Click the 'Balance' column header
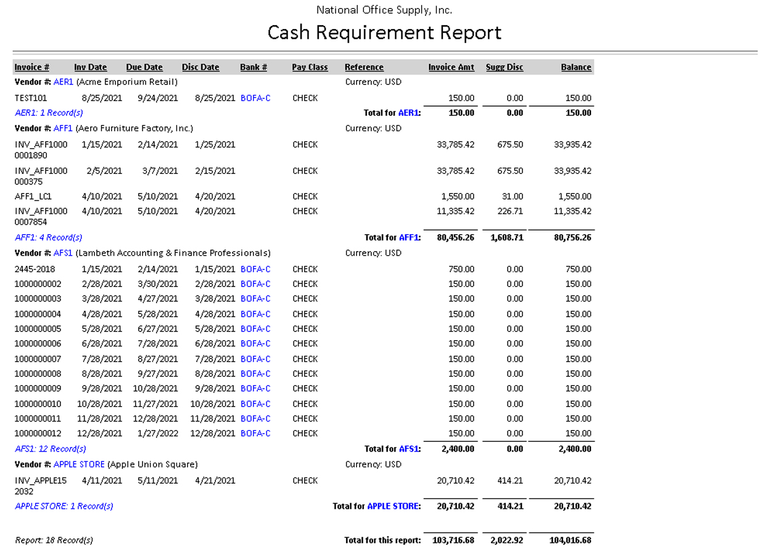The height and width of the screenshot is (552, 771). click(576, 67)
